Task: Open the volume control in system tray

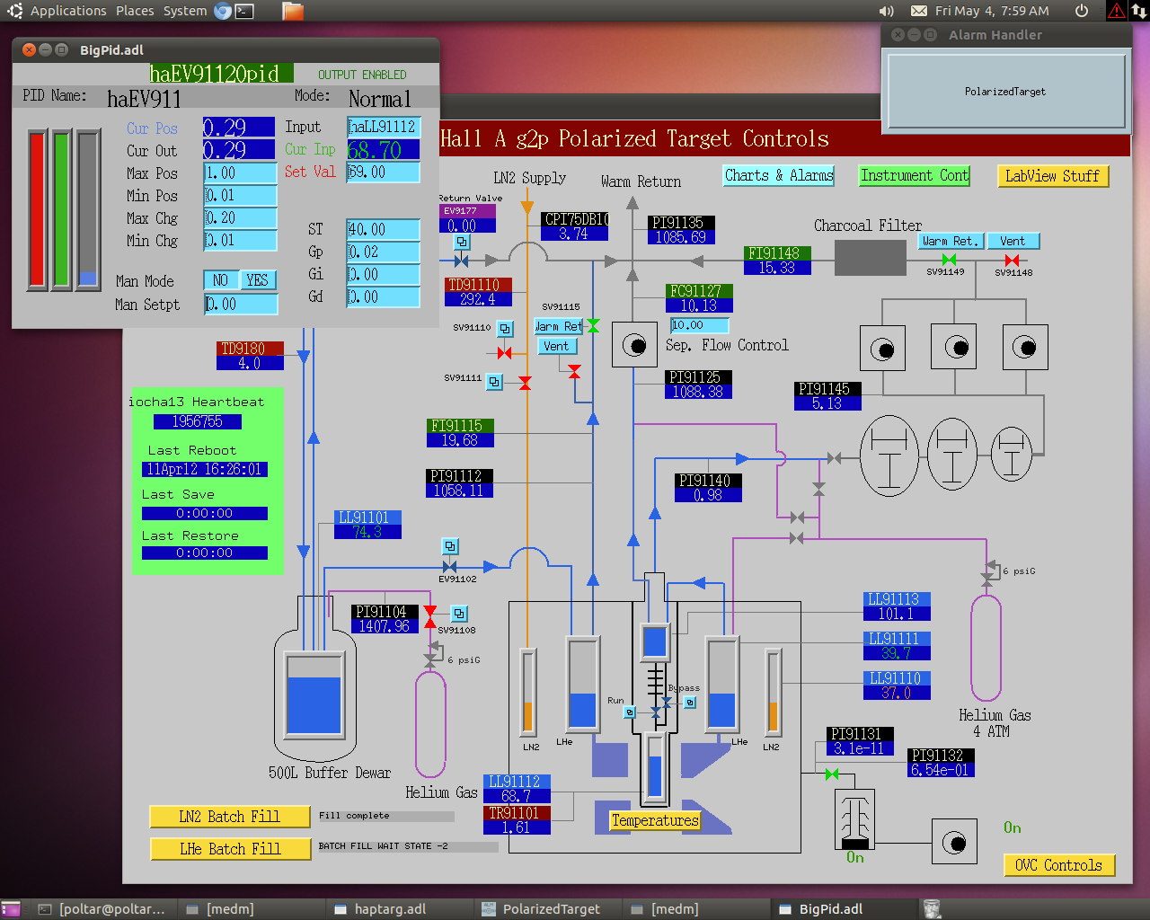Action: point(887,11)
